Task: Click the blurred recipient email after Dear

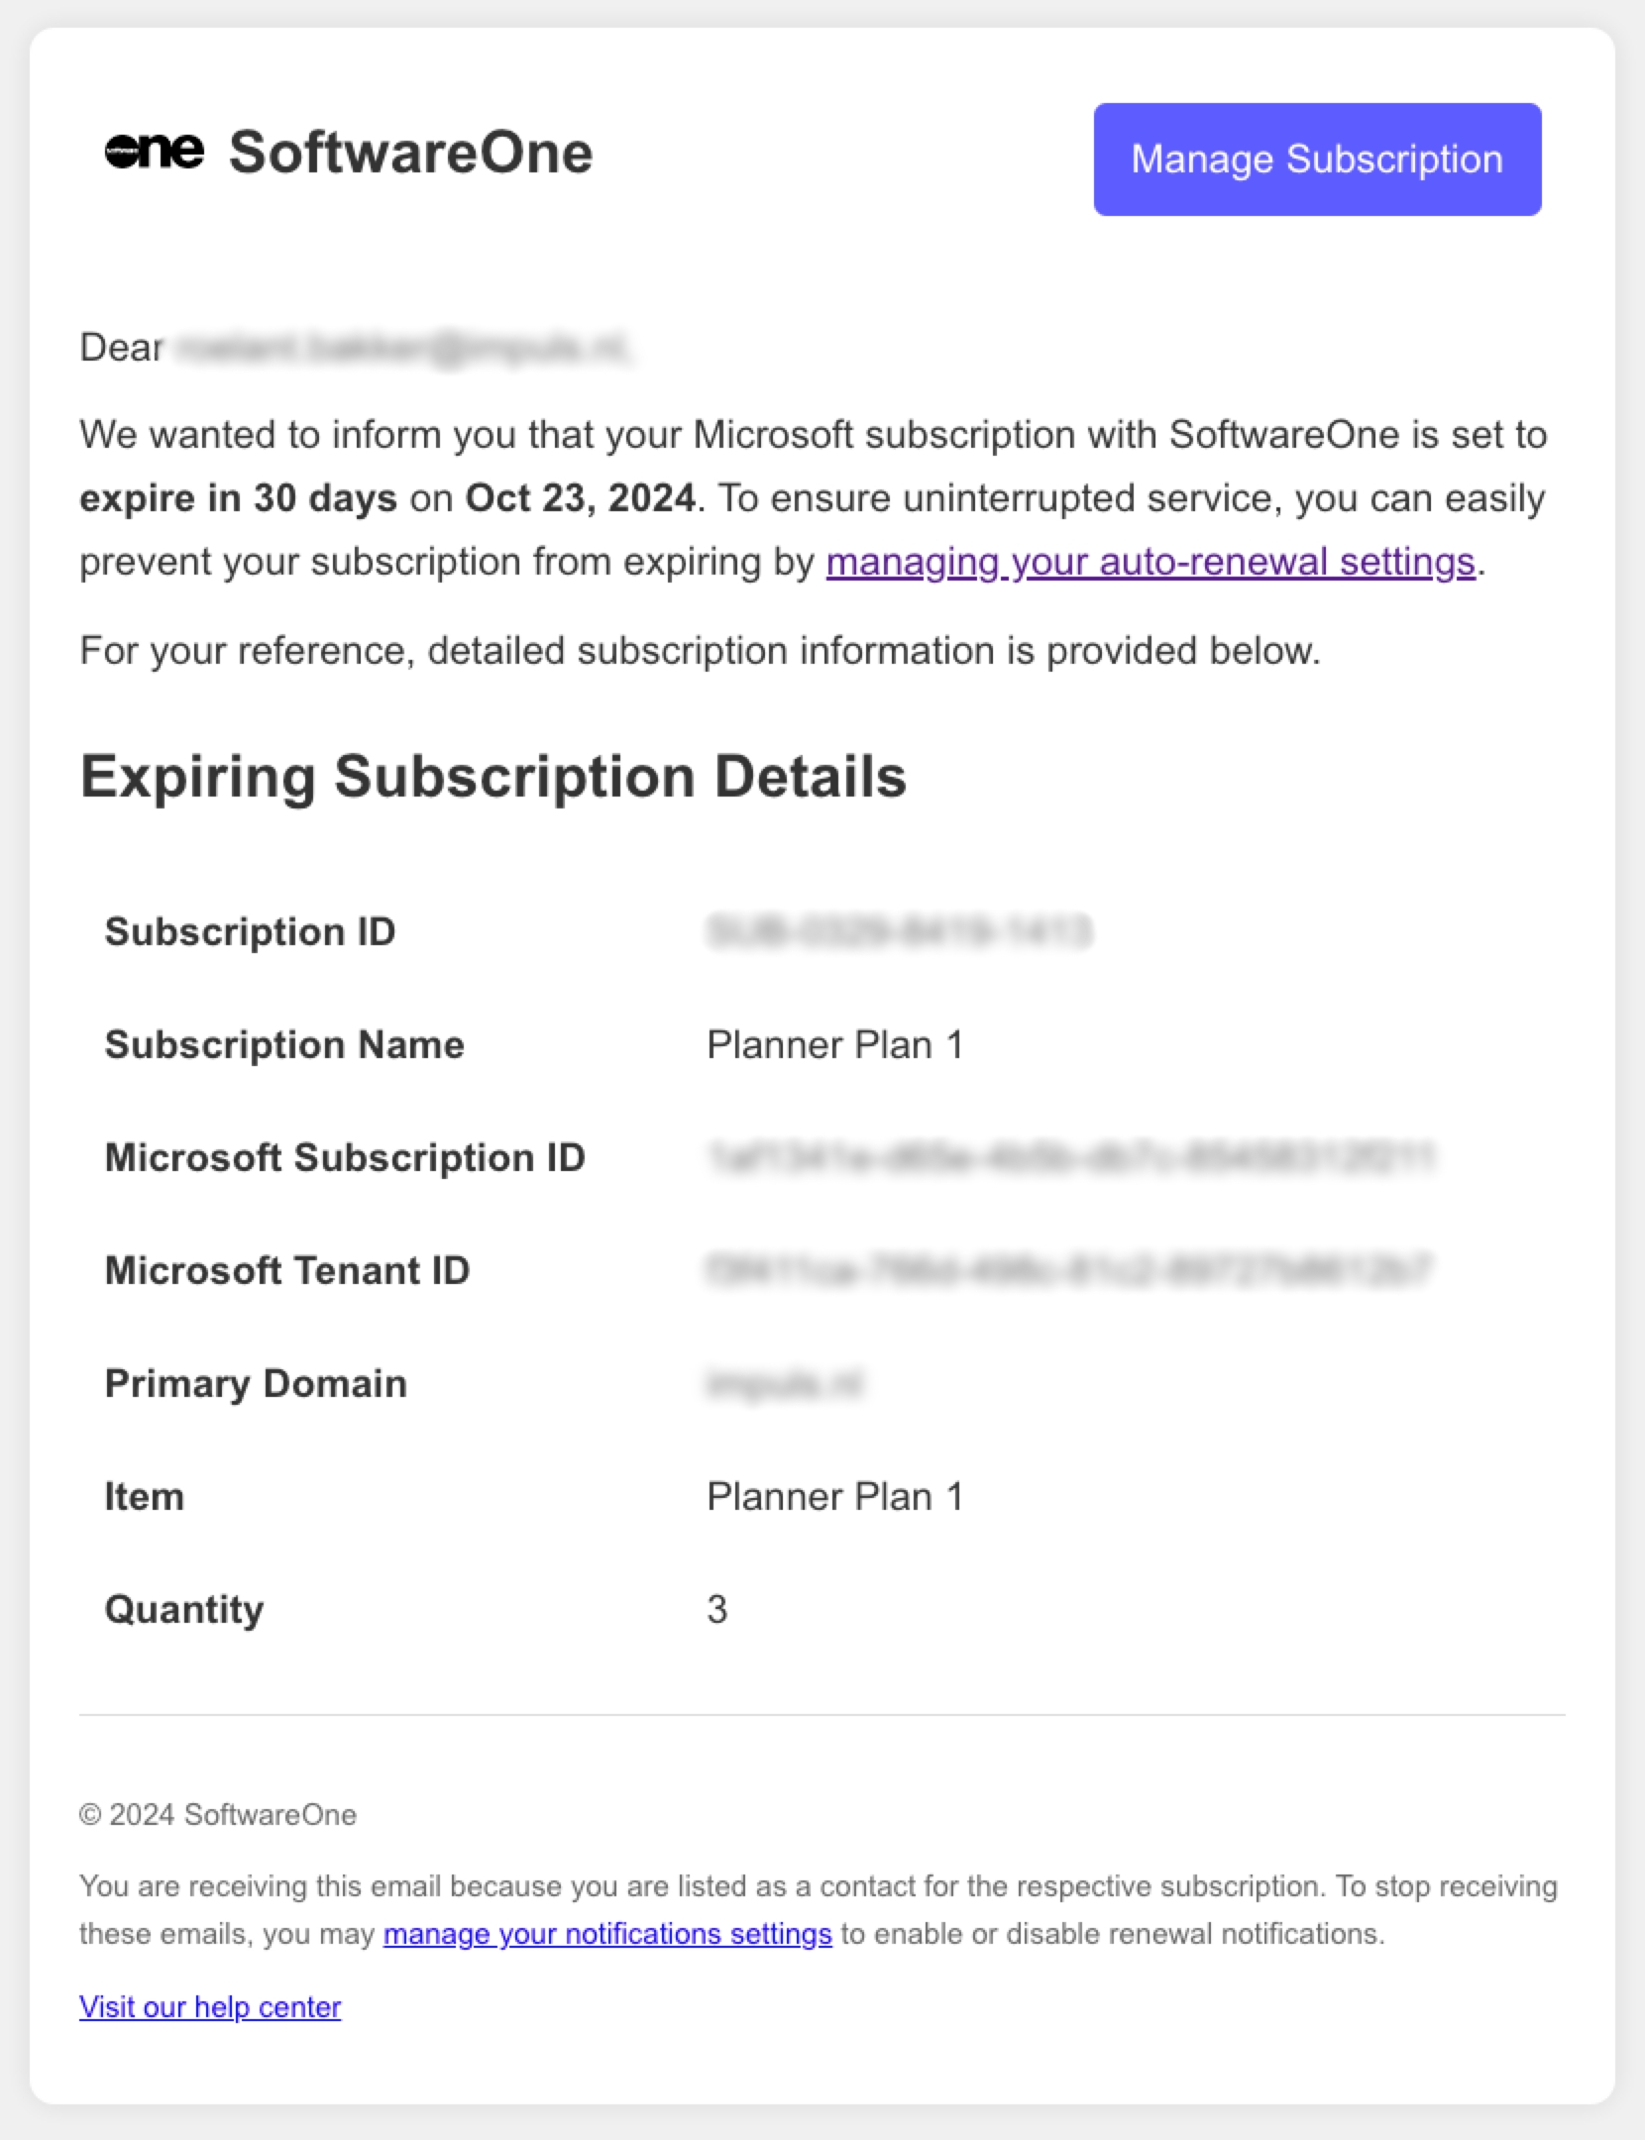Action: point(402,348)
